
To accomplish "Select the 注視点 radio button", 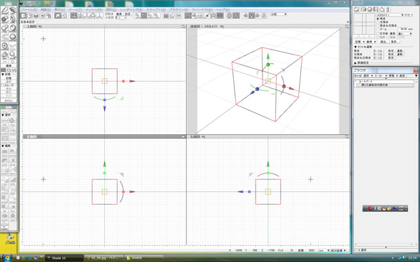I will pos(378,22).
